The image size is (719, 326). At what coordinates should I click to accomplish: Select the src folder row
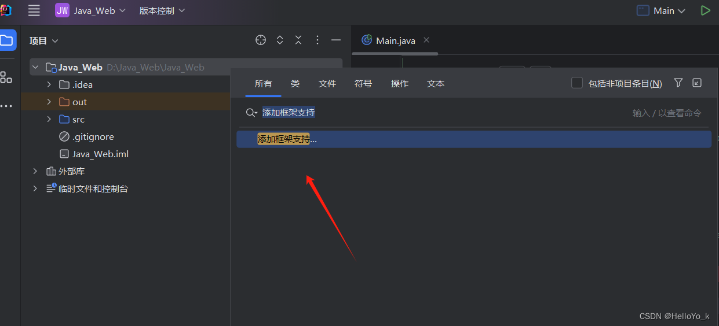[x=126, y=119]
